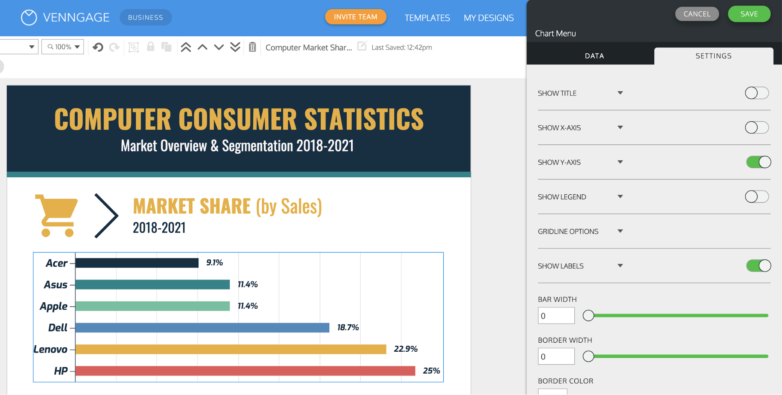The width and height of the screenshot is (782, 395).
Task: Send the element to back
Action: 235,47
